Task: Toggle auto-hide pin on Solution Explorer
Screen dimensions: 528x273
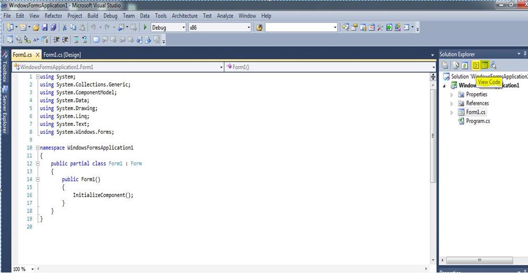Action: click(x=525, y=54)
